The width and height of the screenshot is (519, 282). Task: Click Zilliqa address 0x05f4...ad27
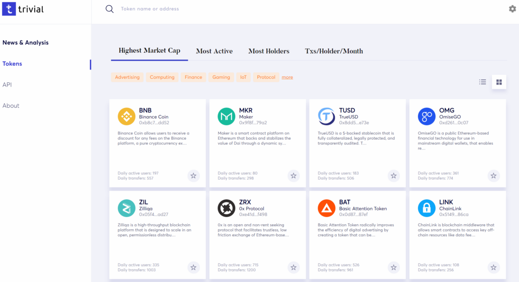pos(154,215)
